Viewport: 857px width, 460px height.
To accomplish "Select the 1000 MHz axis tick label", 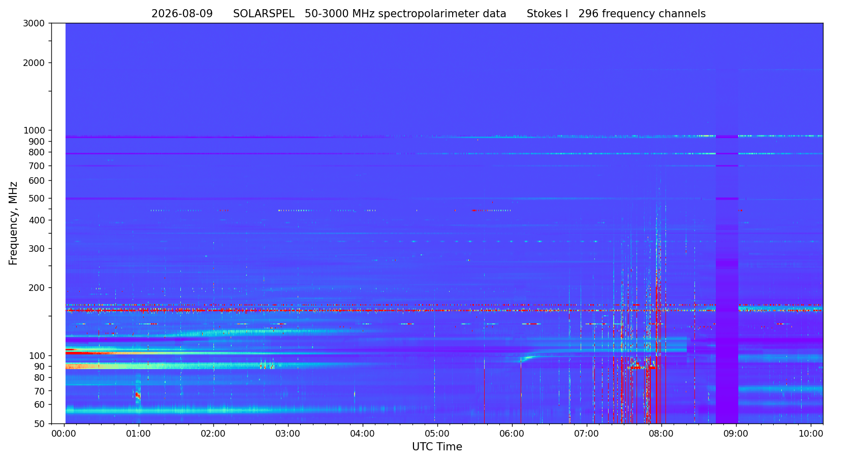I will [x=34, y=130].
